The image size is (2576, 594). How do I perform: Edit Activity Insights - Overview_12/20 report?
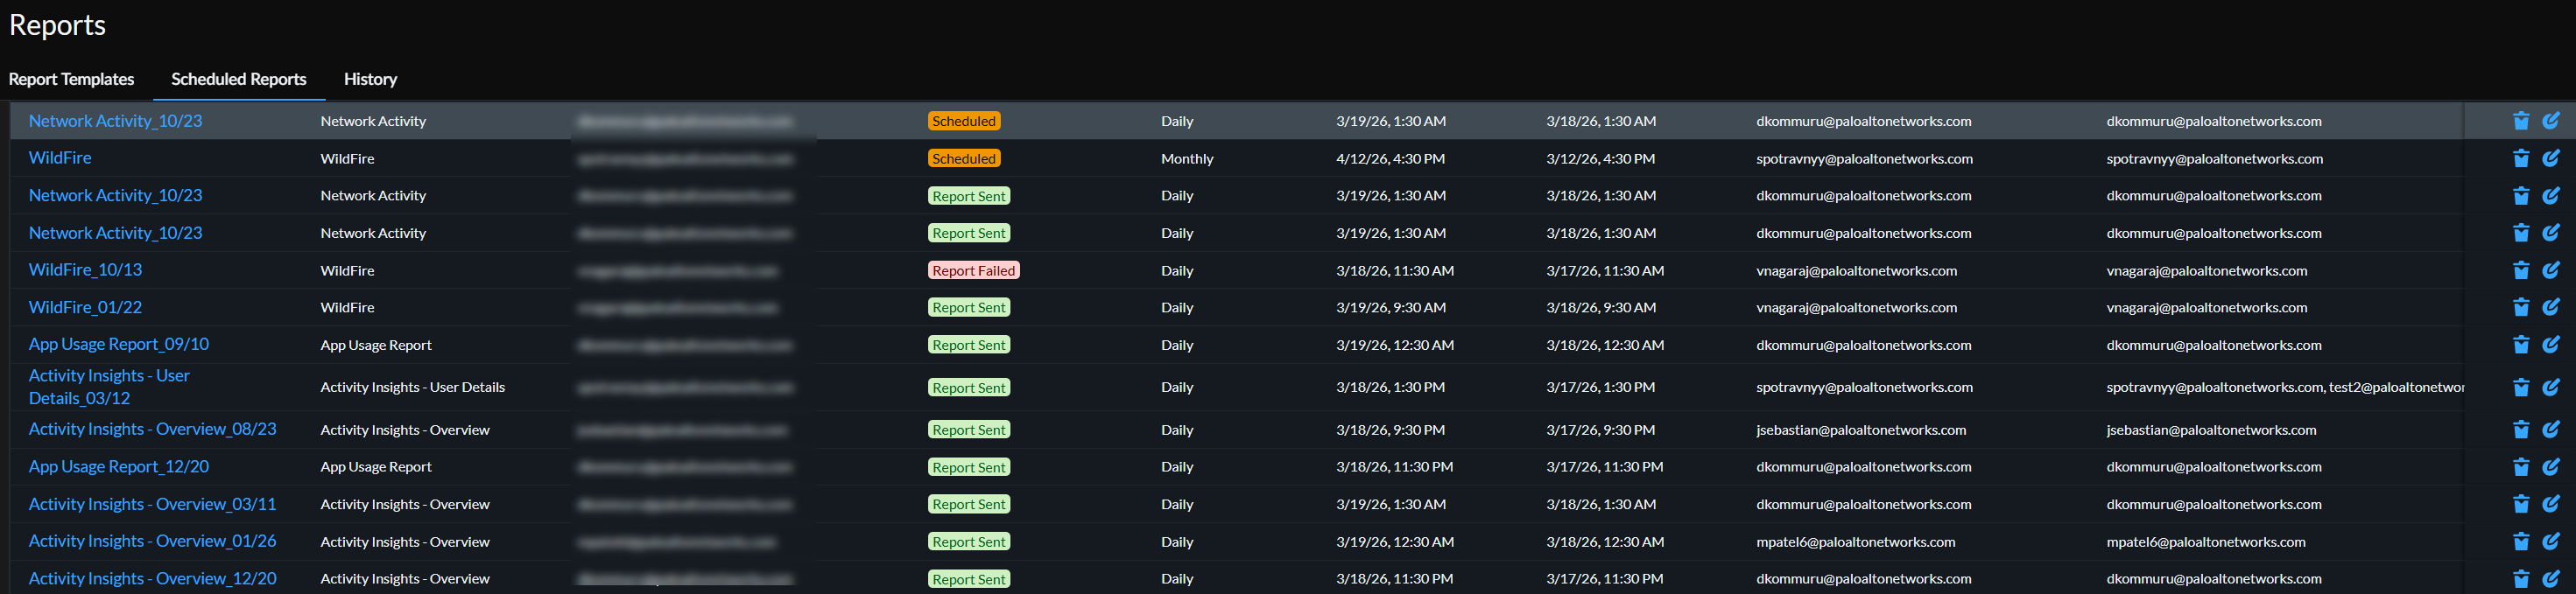click(2550, 579)
